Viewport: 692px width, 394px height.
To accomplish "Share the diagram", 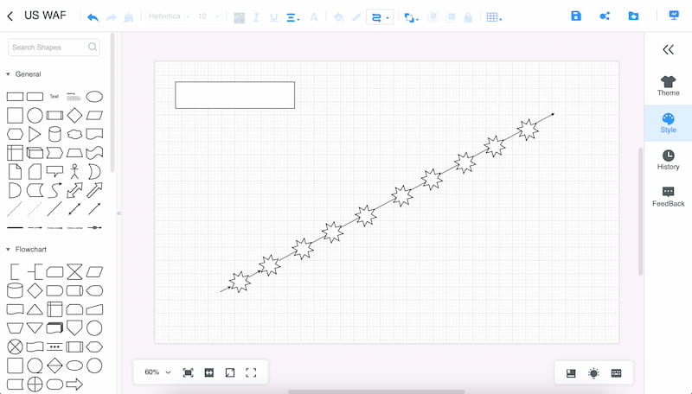I will click(x=605, y=16).
